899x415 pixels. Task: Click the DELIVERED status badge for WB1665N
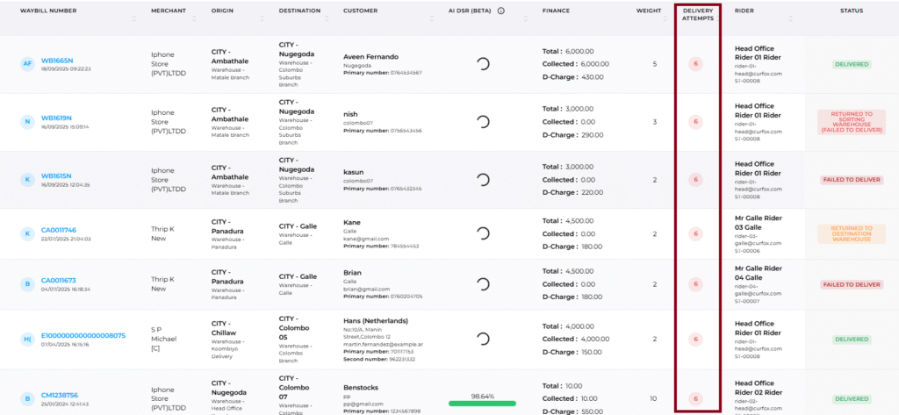coord(851,64)
